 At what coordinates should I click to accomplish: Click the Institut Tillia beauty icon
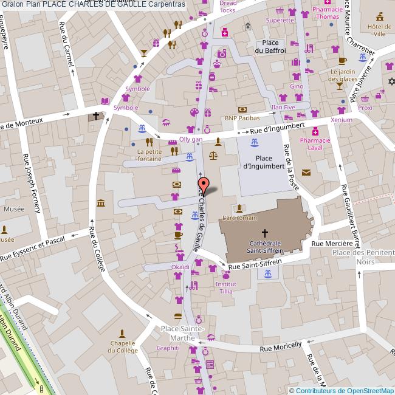click(226, 276)
